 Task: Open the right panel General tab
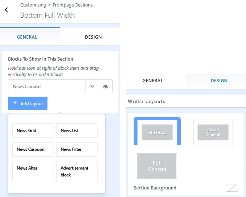click(x=153, y=81)
